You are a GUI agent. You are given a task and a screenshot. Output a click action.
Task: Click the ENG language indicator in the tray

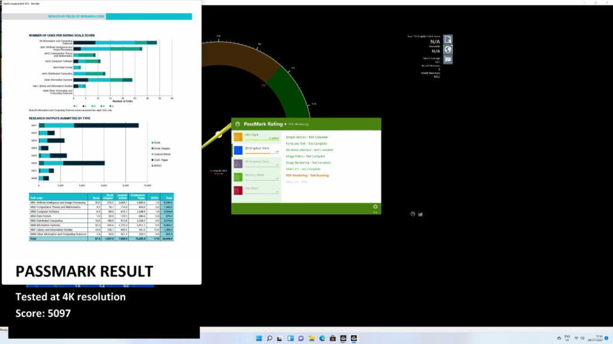click(x=568, y=338)
